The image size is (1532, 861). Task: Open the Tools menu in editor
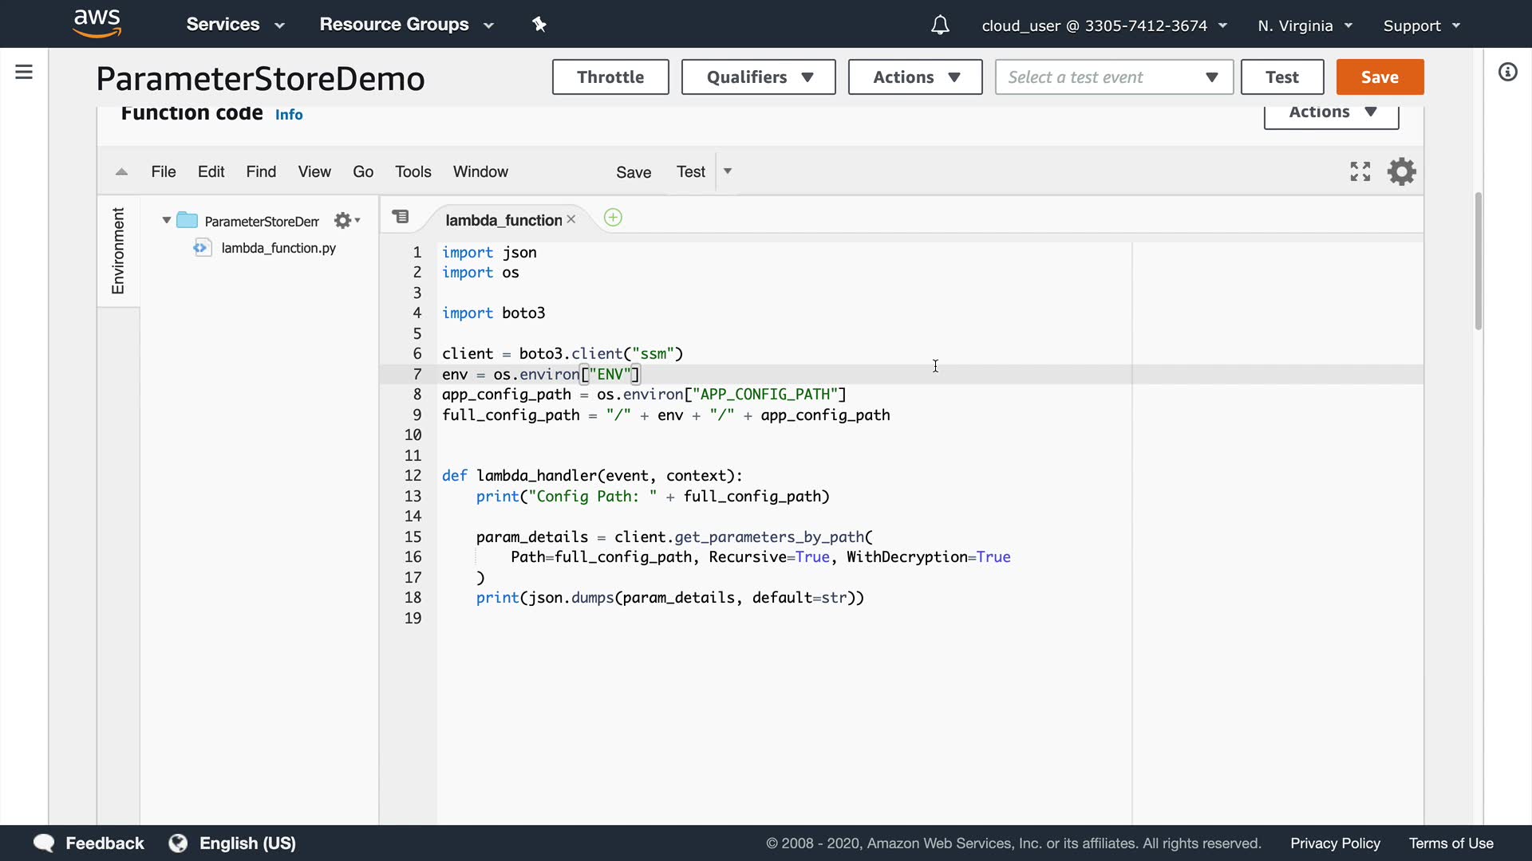pyautogui.click(x=413, y=171)
